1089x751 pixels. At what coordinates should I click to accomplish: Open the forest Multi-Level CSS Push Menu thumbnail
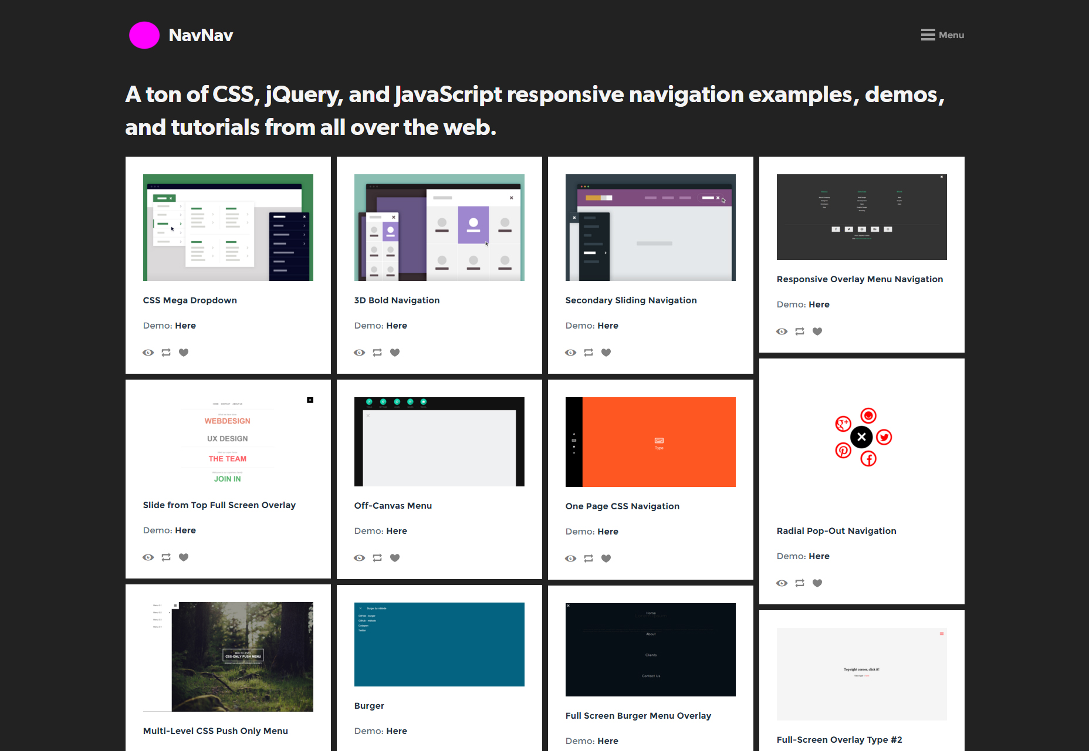coord(228,657)
